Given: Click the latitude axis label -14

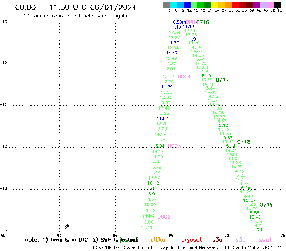Looking at the screenshot, I should 3,104.
